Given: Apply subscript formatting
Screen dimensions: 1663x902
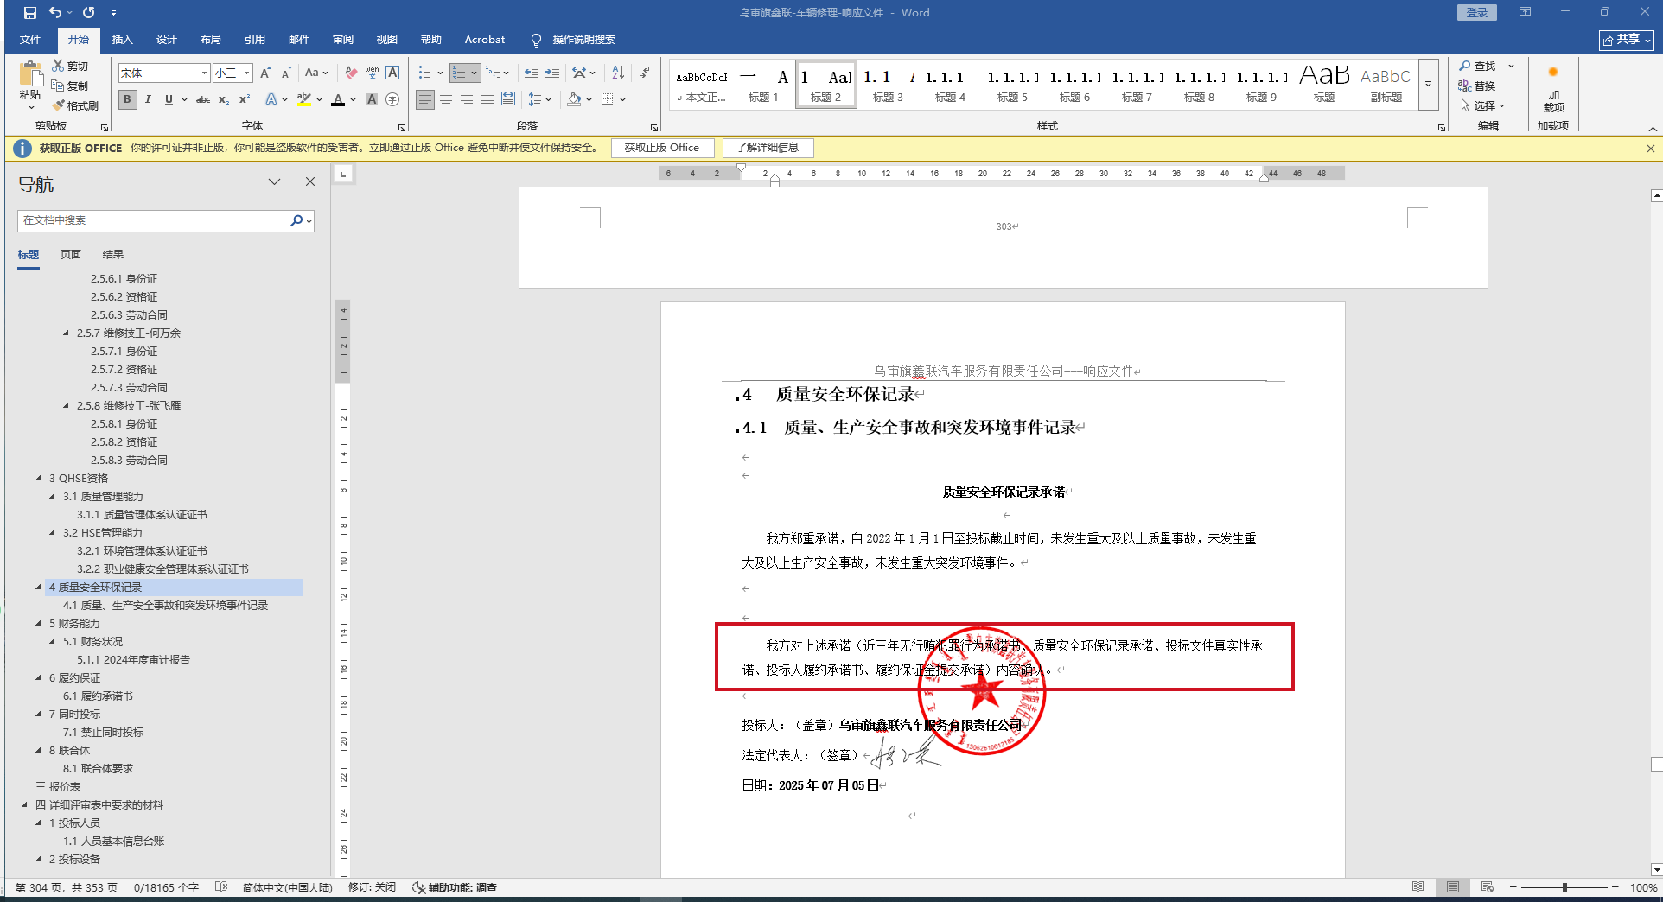Looking at the screenshot, I should pos(224,99).
